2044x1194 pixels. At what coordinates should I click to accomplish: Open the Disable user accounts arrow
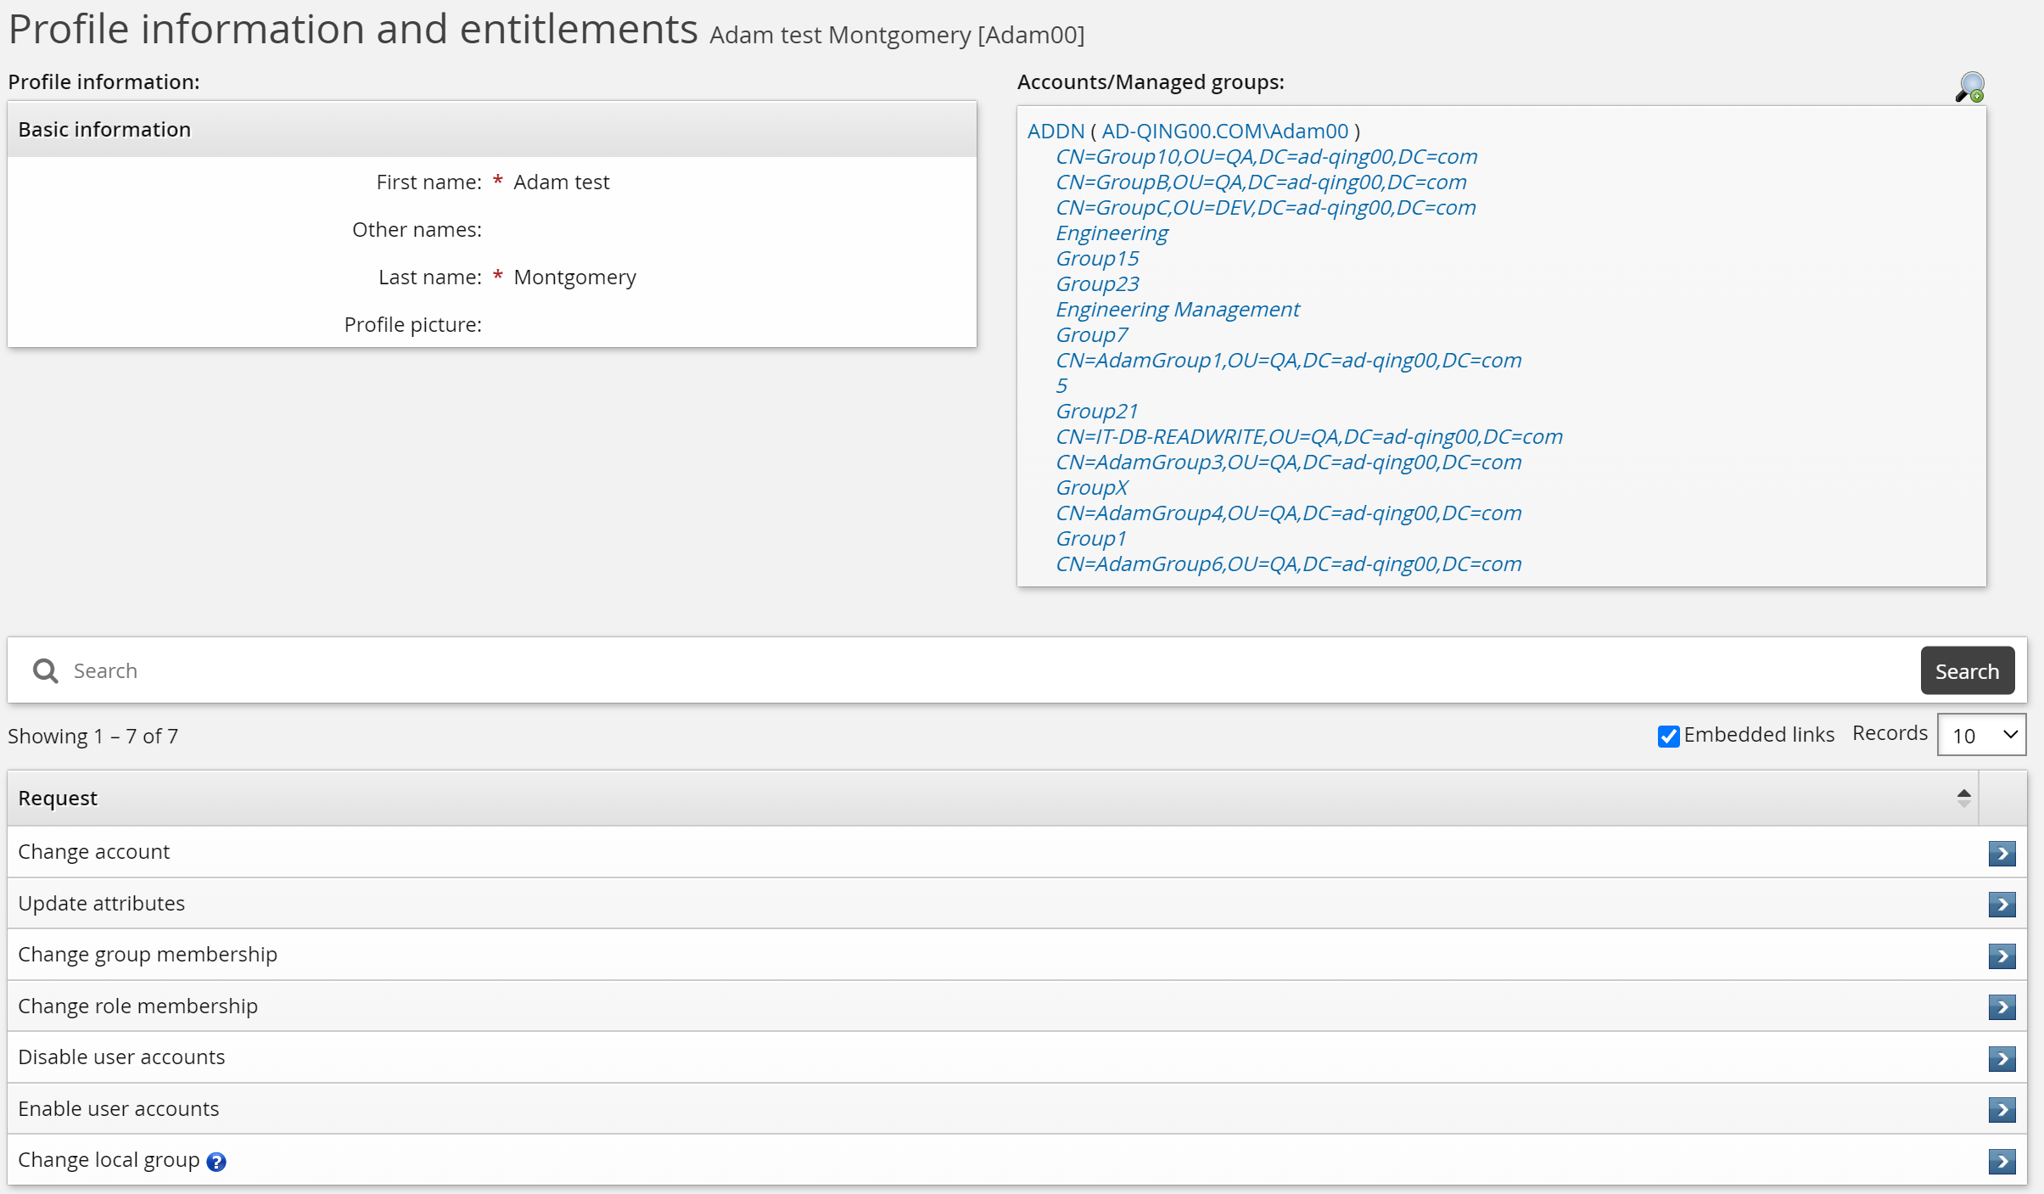point(2002,1058)
